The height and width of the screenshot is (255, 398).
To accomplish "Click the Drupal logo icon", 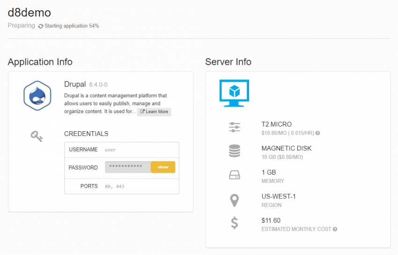I will (37, 95).
